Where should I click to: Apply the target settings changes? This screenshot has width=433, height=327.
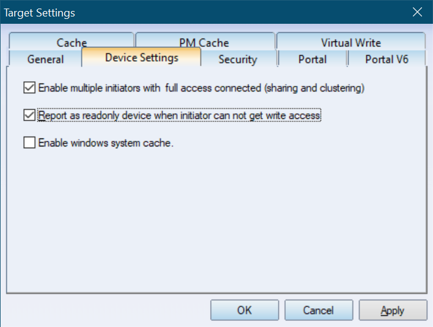(393, 310)
